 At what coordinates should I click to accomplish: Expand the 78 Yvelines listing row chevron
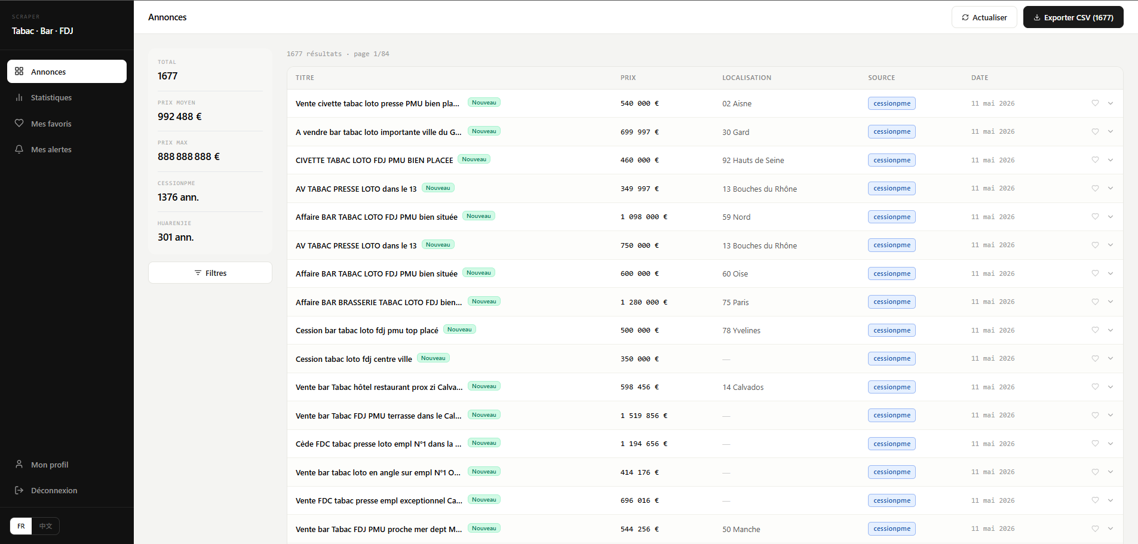click(x=1111, y=330)
